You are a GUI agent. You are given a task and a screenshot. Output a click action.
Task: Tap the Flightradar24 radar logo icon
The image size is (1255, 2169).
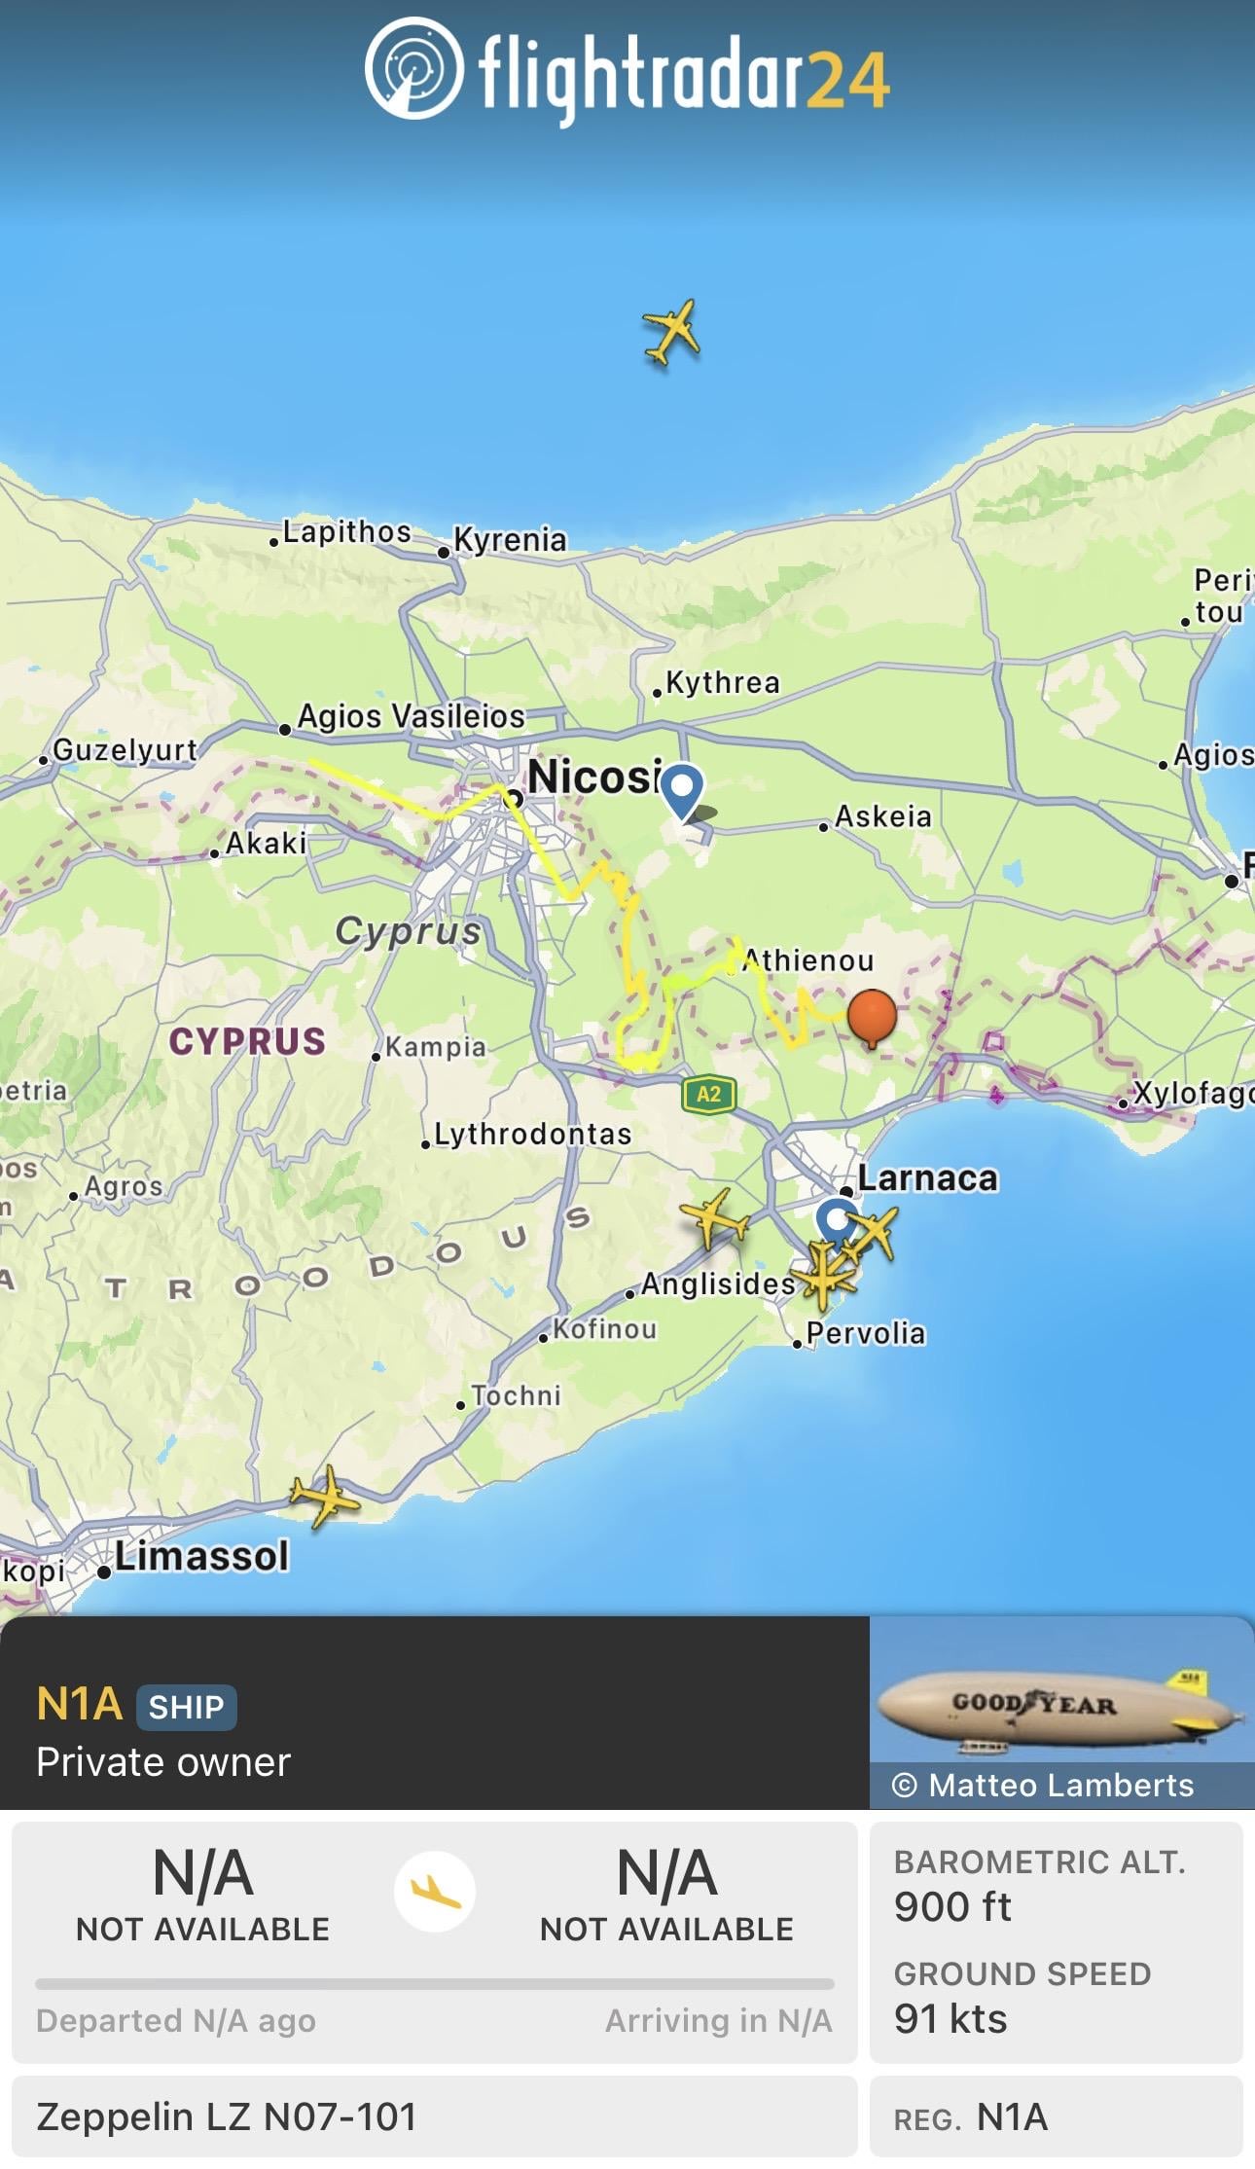[x=413, y=68]
